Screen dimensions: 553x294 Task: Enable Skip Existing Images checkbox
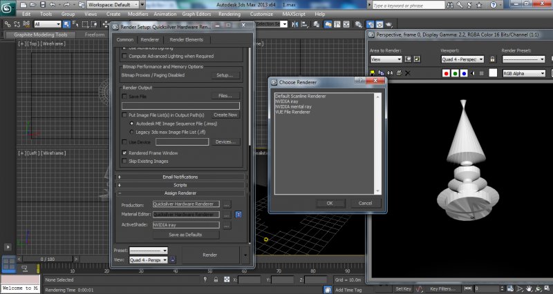coord(124,161)
